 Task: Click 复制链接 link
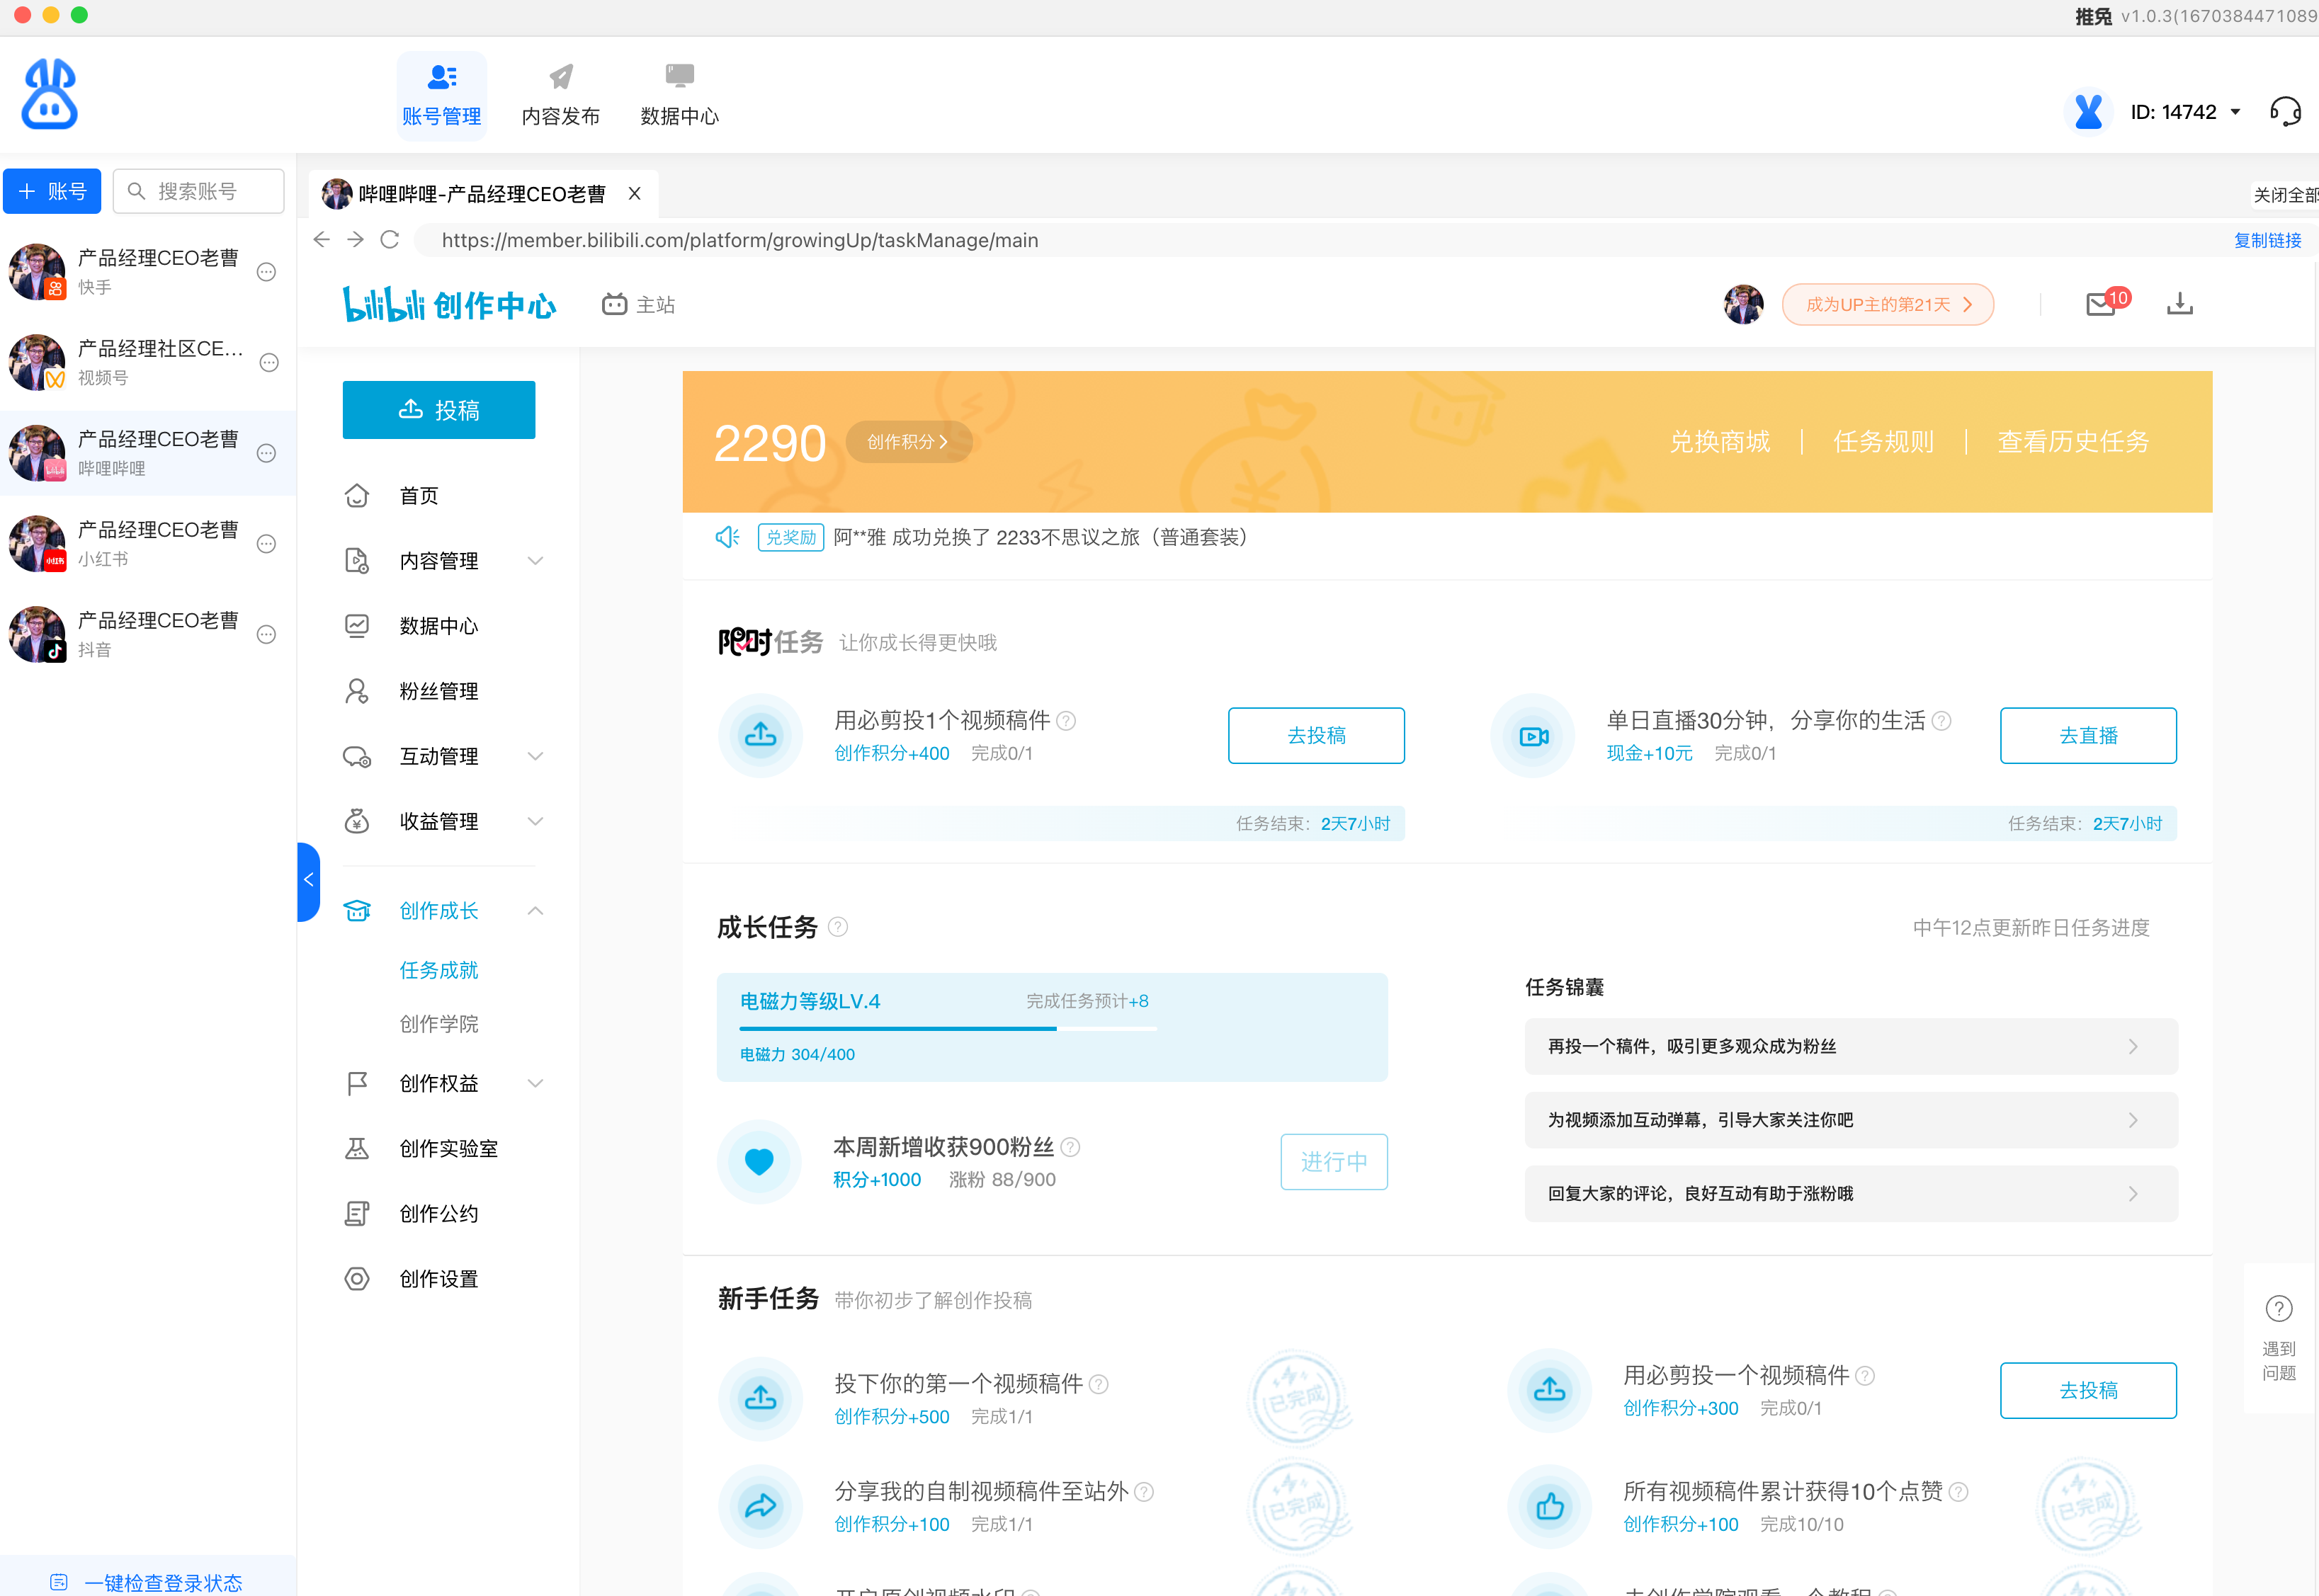click(x=2267, y=240)
